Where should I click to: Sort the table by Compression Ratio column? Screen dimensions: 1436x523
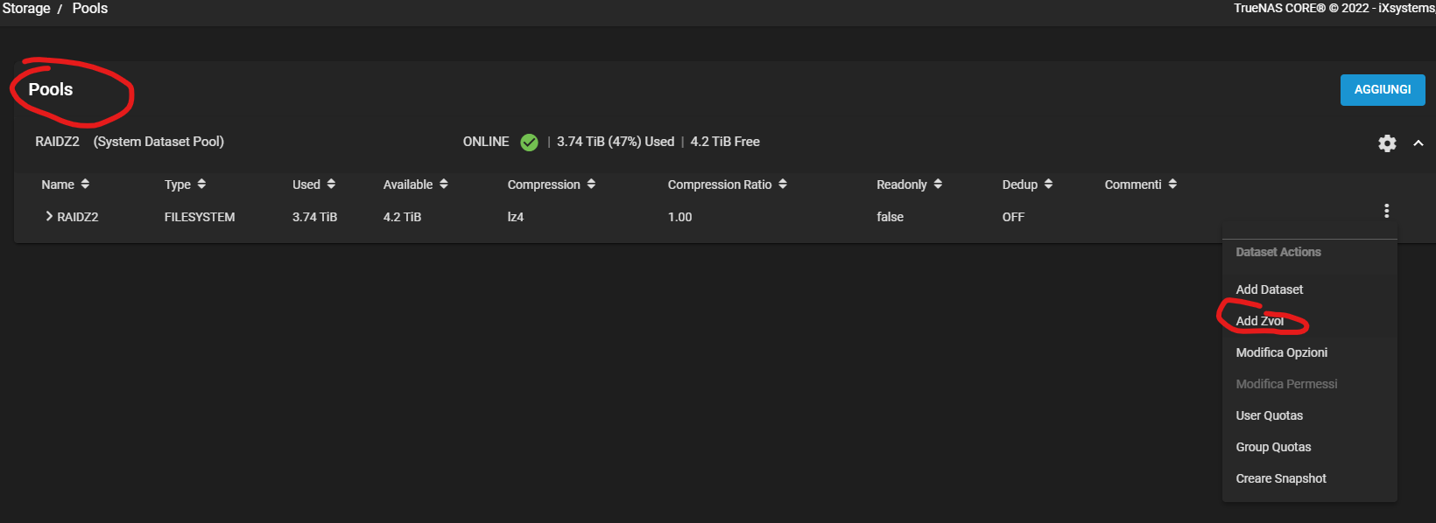click(x=728, y=185)
